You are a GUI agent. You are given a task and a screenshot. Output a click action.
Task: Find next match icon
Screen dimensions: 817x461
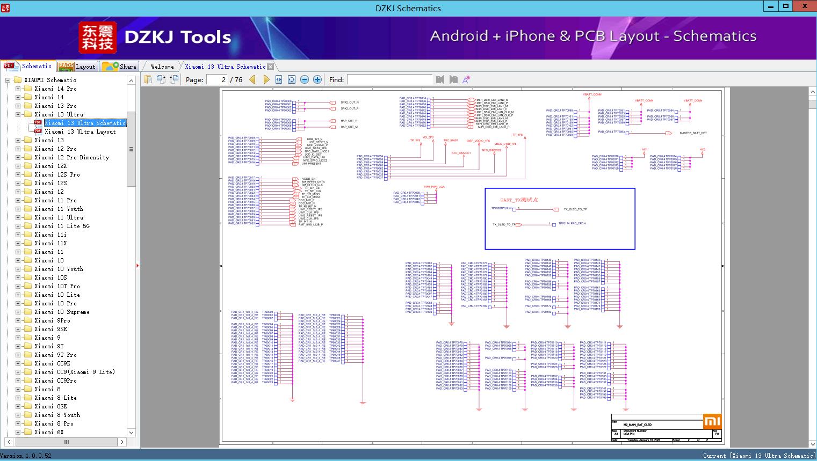point(453,79)
